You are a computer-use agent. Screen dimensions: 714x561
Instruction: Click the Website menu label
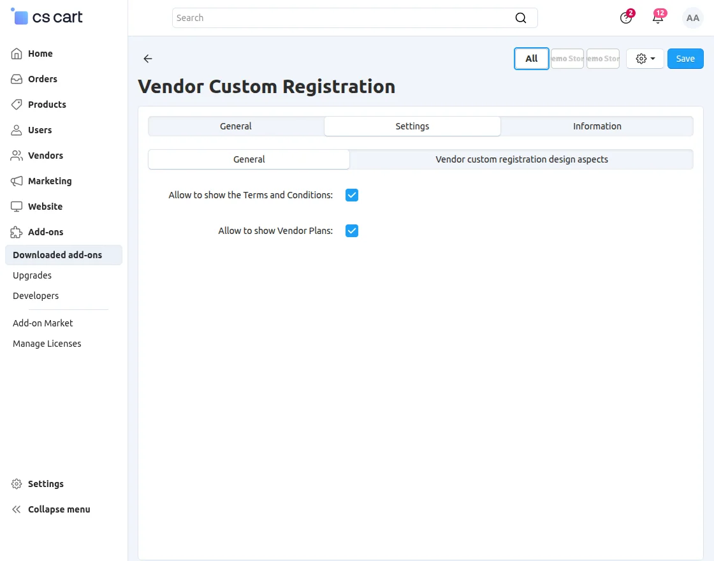(x=45, y=207)
